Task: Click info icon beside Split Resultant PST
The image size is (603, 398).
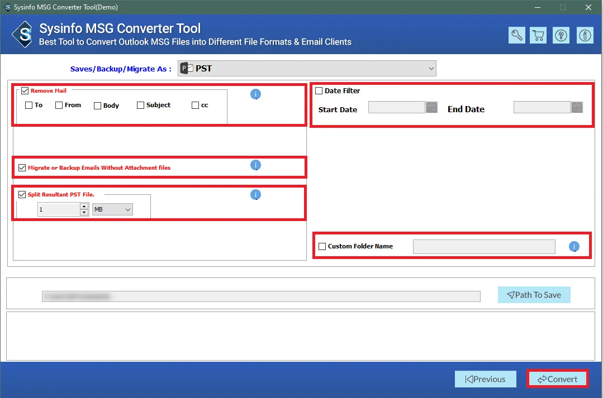Action: [x=255, y=195]
